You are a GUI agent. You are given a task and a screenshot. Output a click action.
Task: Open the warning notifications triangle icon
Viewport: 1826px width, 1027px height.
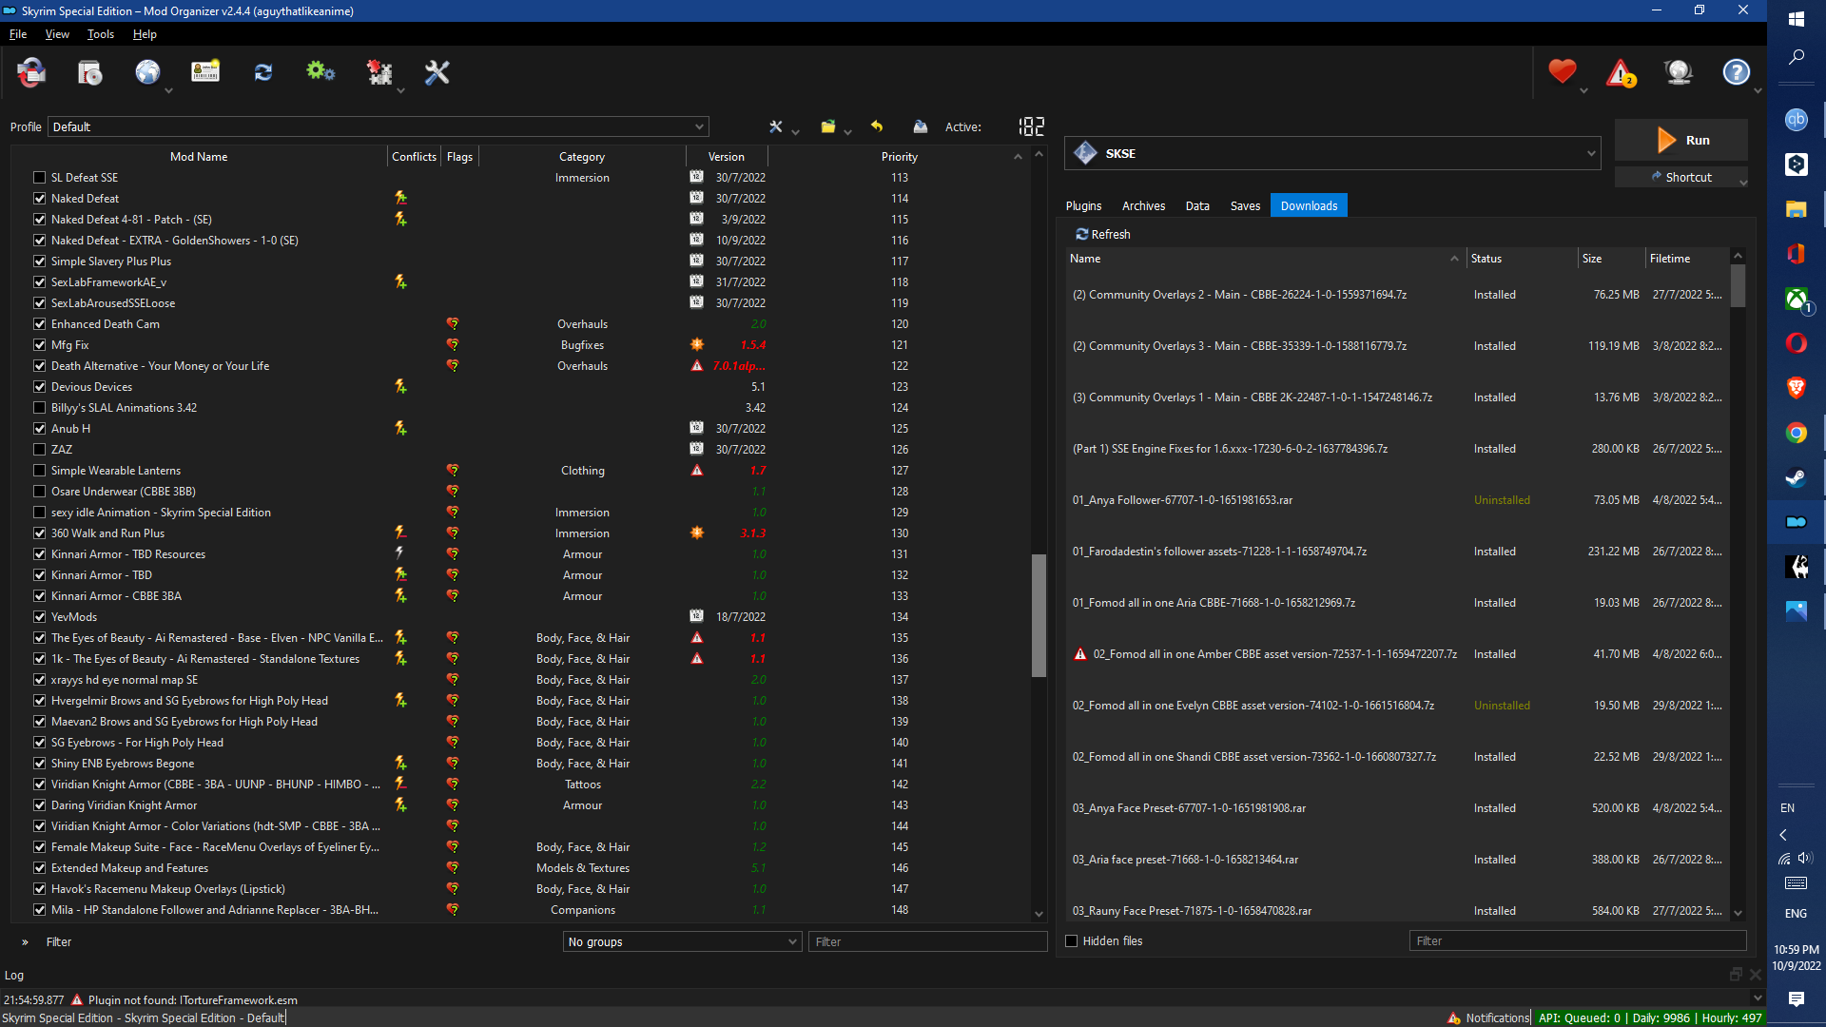(x=1621, y=72)
